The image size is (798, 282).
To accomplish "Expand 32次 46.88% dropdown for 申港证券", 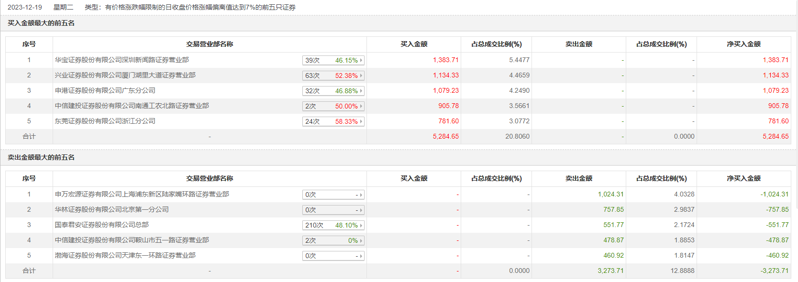I will coord(333,91).
